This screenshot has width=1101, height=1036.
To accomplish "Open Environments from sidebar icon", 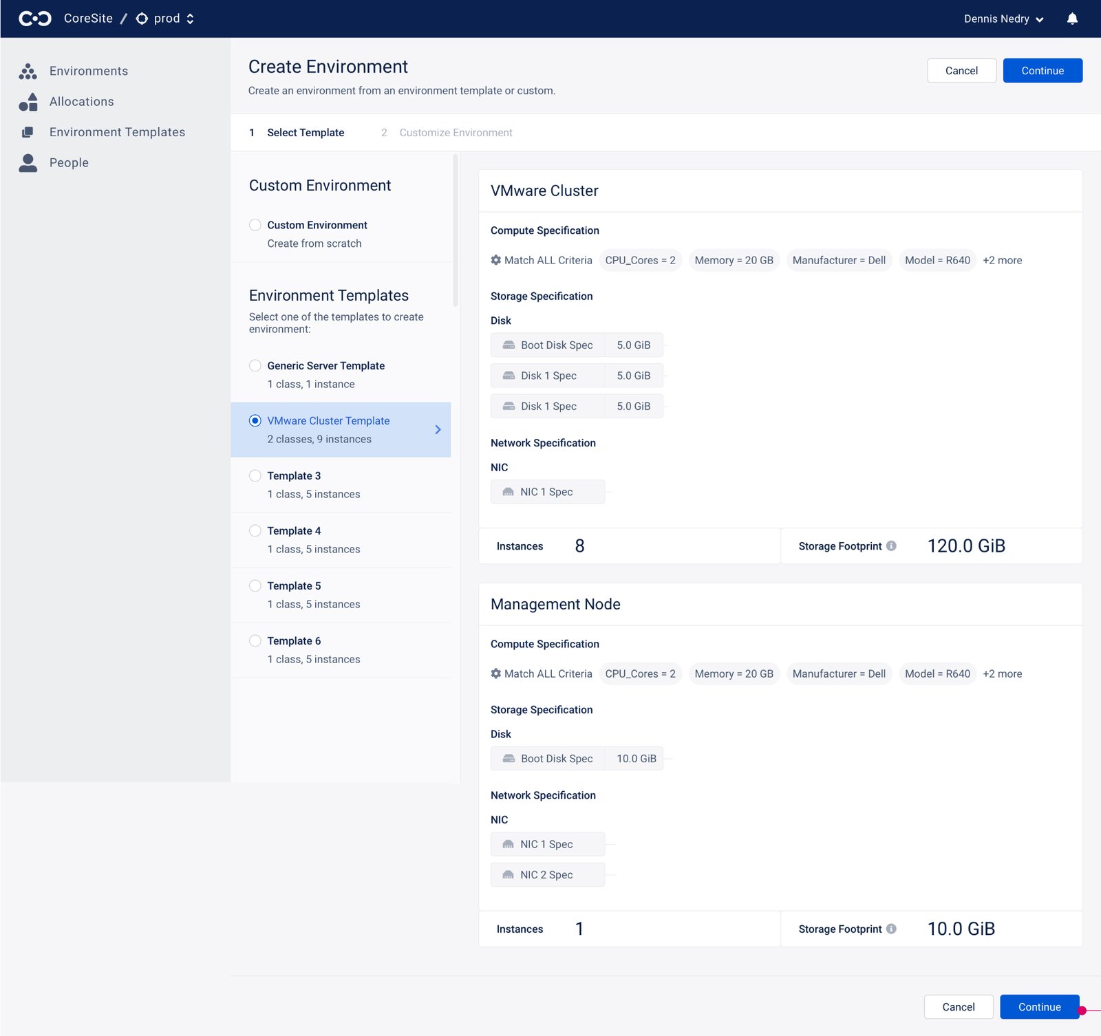I will click(x=28, y=72).
